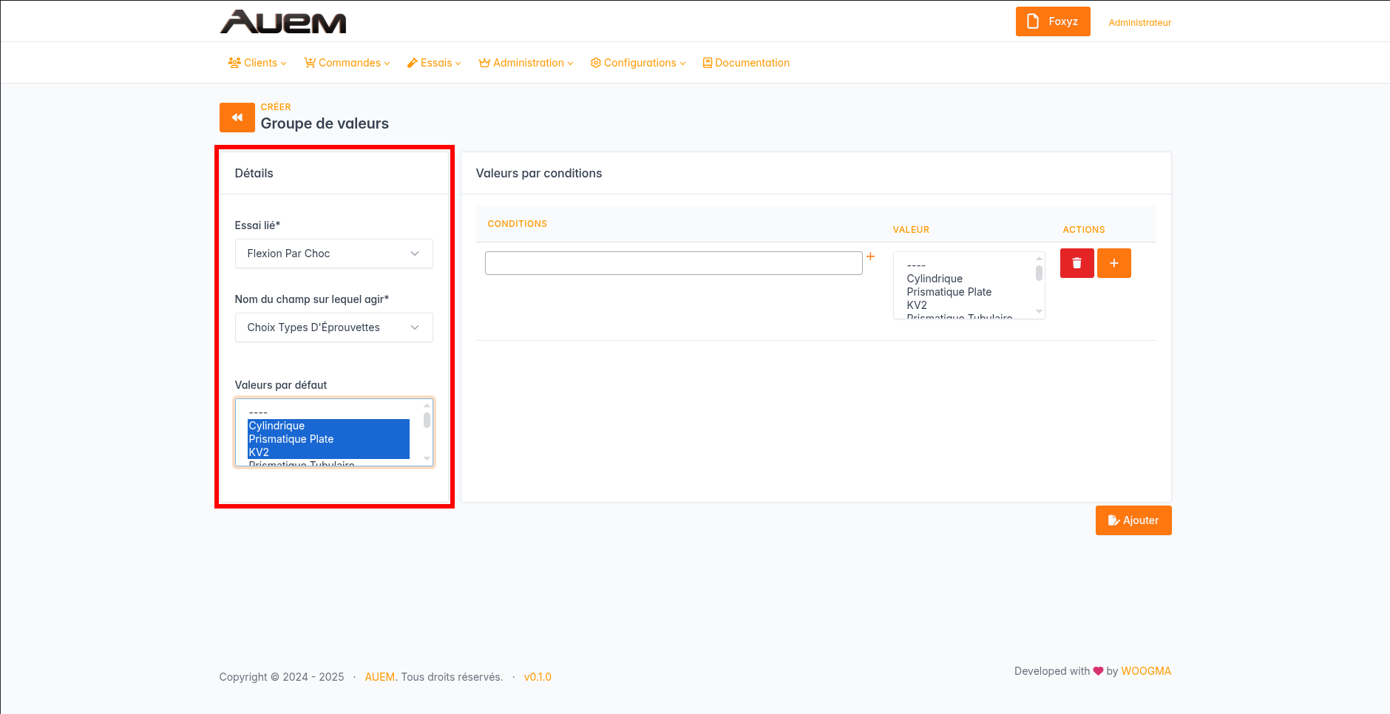The height and width of the screenshot is (714, 1390).
Task: Click the orange back arrow button
Action: [x=237, y=118]
